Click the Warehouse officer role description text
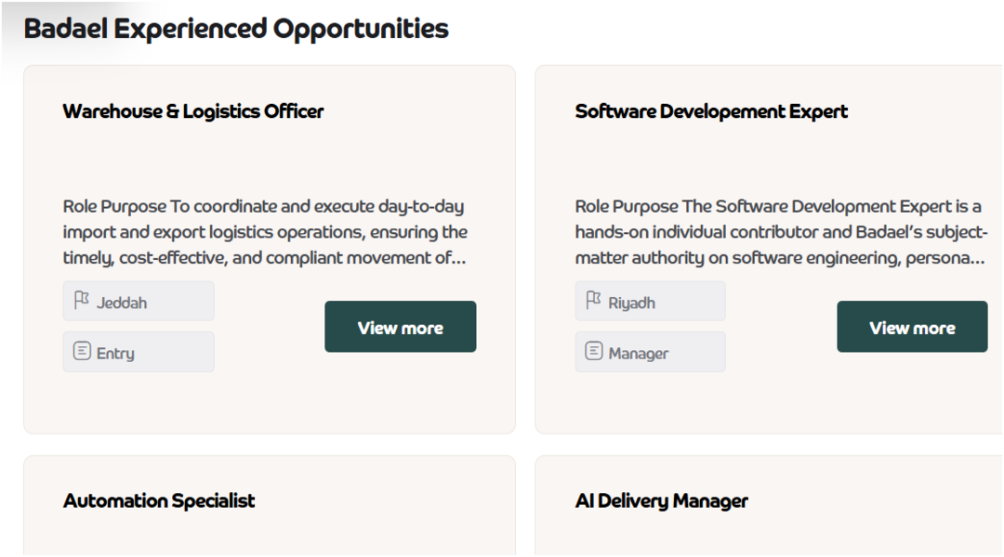The height and width of the screenshot is (557, 1004). 265,232
